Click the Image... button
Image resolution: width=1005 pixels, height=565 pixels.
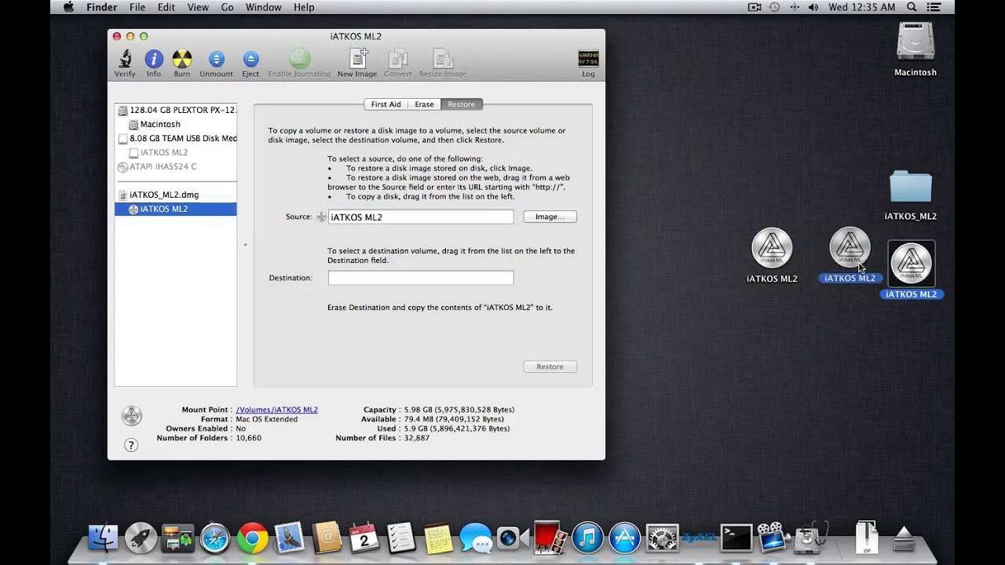pyautogui.click(x=550, y=217)
